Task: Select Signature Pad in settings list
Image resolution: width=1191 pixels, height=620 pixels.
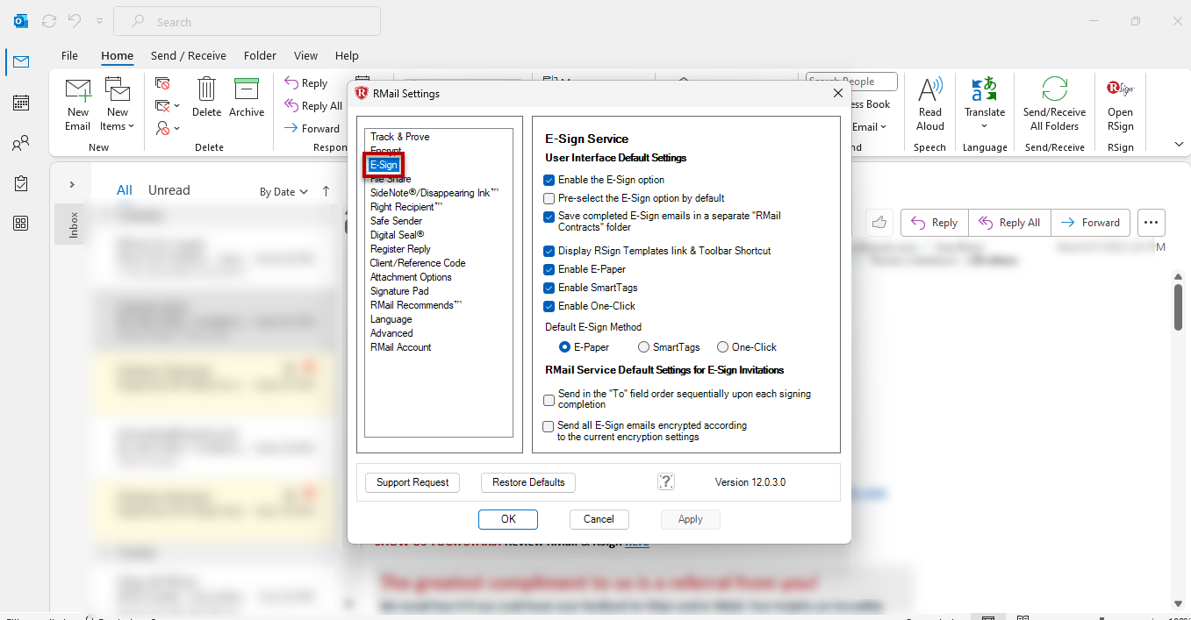Action: coord(399,291)
